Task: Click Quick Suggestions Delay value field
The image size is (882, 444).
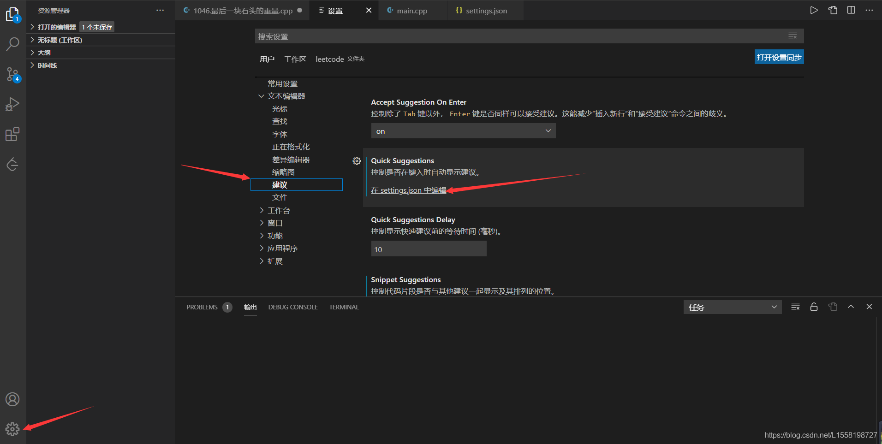Action: point(429,249)
